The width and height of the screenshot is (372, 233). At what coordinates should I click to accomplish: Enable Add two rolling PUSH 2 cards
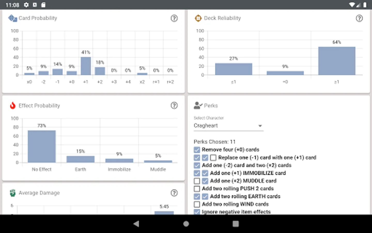(197, 188)
